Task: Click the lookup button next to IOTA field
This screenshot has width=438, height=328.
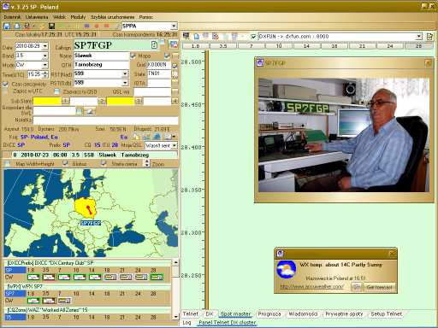Action: coord(175,83)
